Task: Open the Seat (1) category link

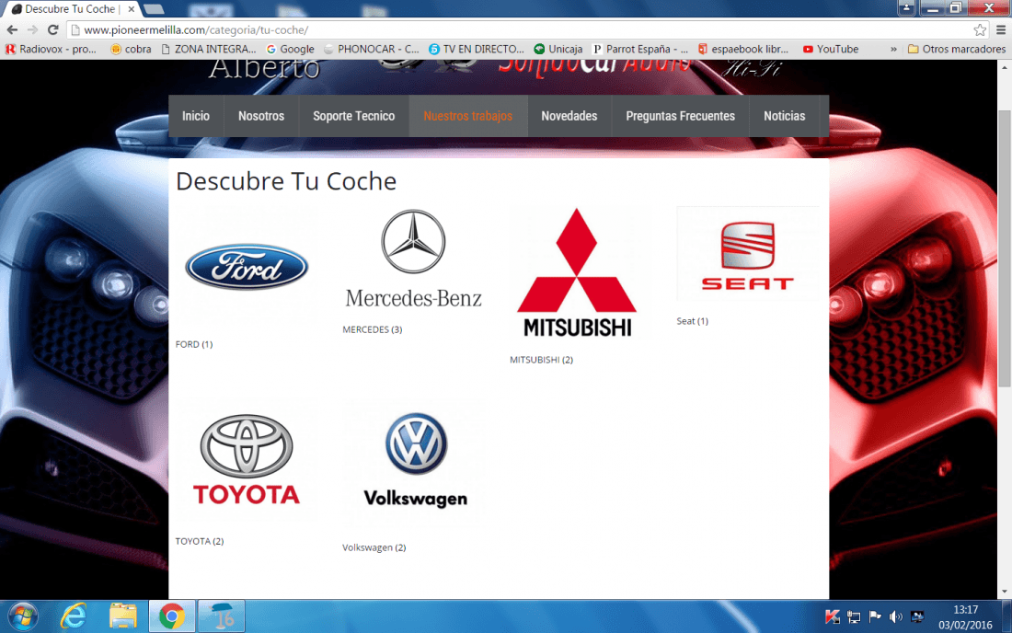Action: click(x=693, y=321)
